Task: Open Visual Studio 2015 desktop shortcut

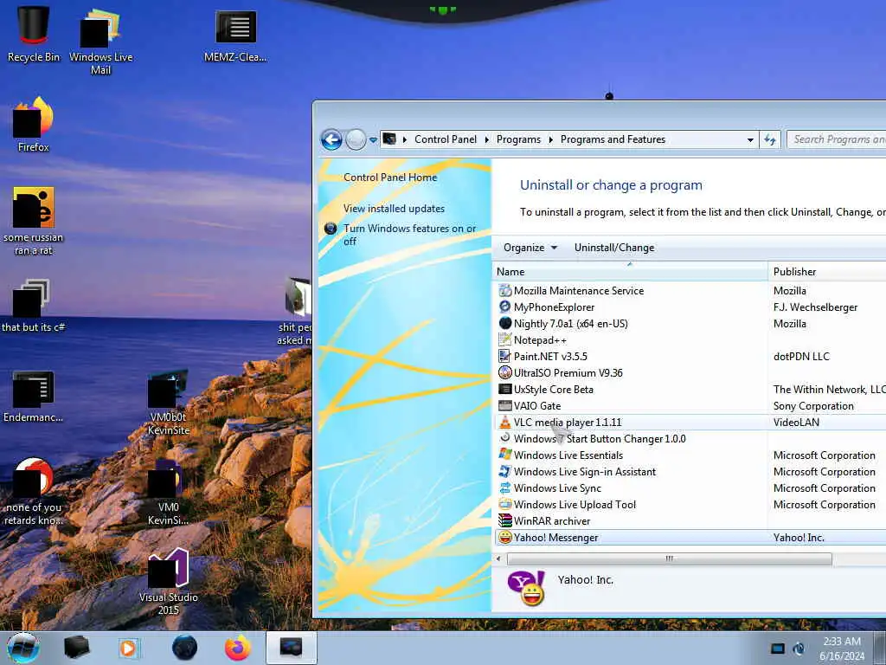Action: [169, 583]
